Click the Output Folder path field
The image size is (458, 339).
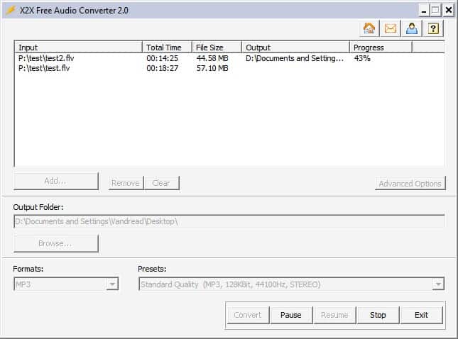pyautogui.click(x=229, y=221)
